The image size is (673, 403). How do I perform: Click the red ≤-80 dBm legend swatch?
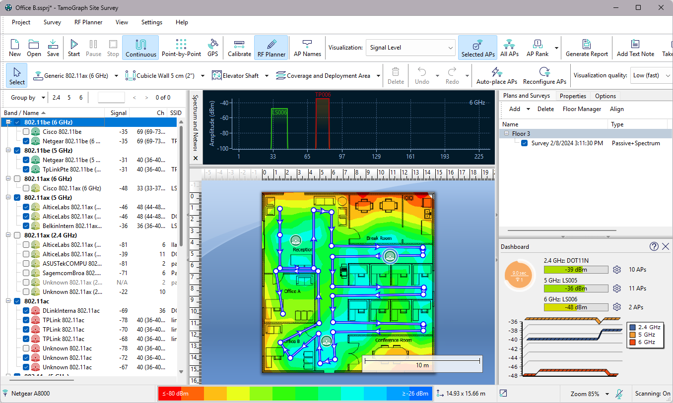(181, 394)
